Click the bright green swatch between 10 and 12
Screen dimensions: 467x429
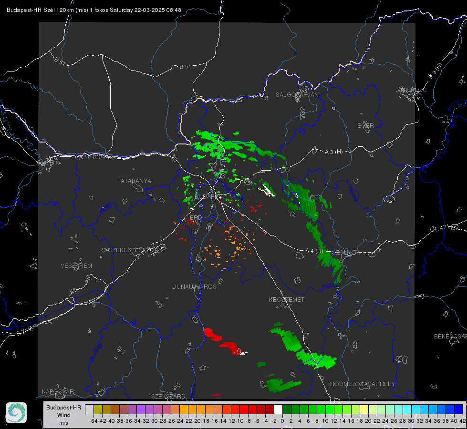tap(330, 409)
